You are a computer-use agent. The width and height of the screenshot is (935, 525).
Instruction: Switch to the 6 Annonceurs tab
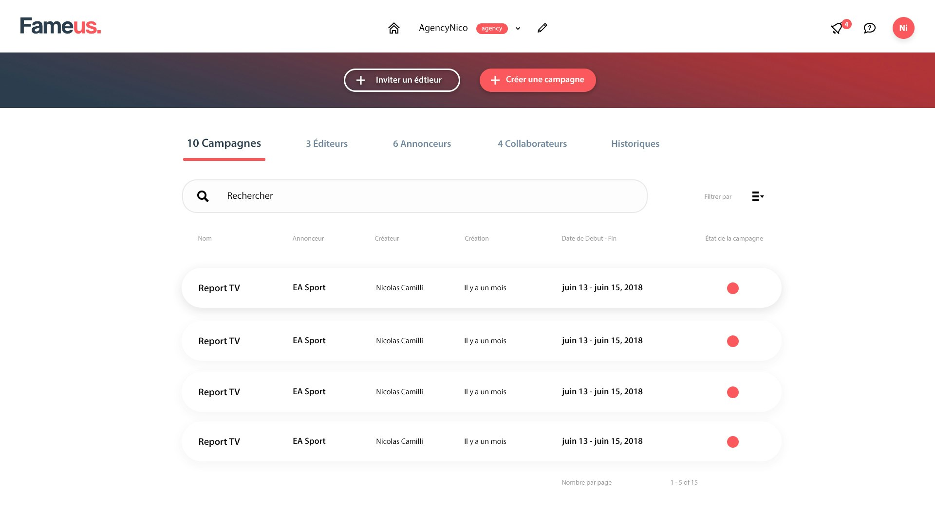[422, 144]
